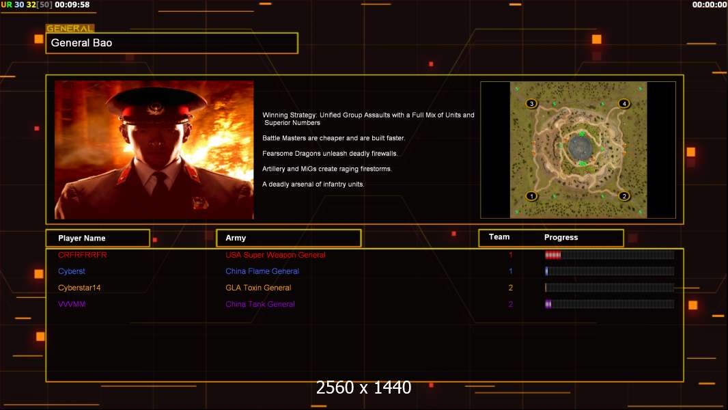Click start position 1 on the map
This screenshot has width=728, height=410.
(531, 196)
